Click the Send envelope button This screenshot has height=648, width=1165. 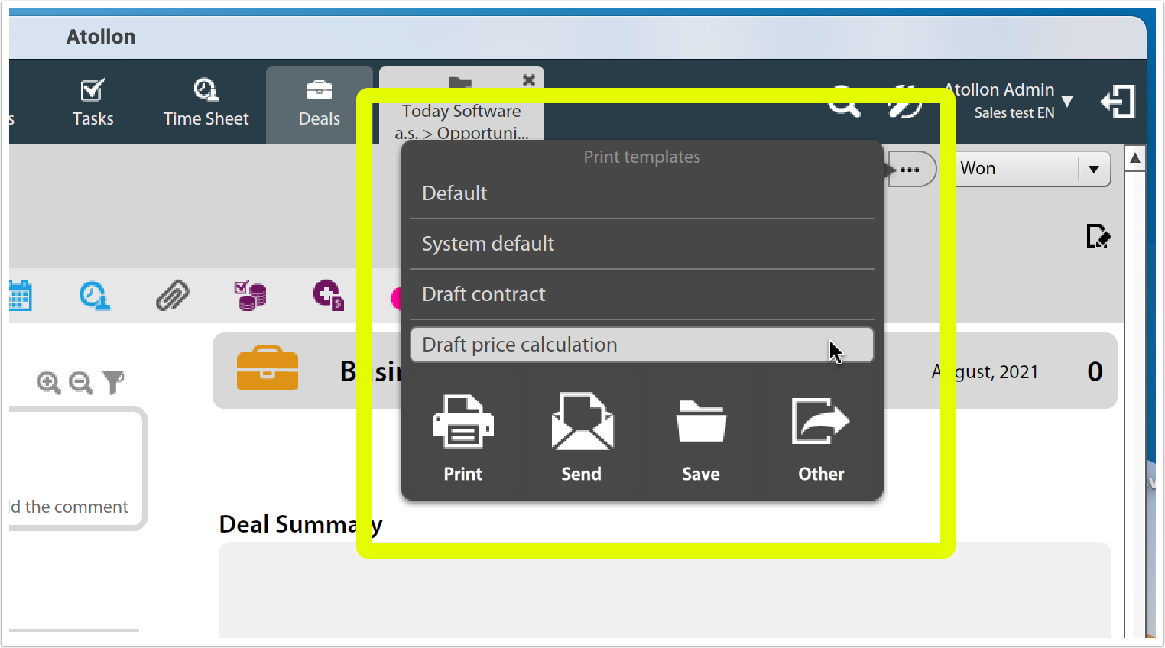click(x=582, y=438)
